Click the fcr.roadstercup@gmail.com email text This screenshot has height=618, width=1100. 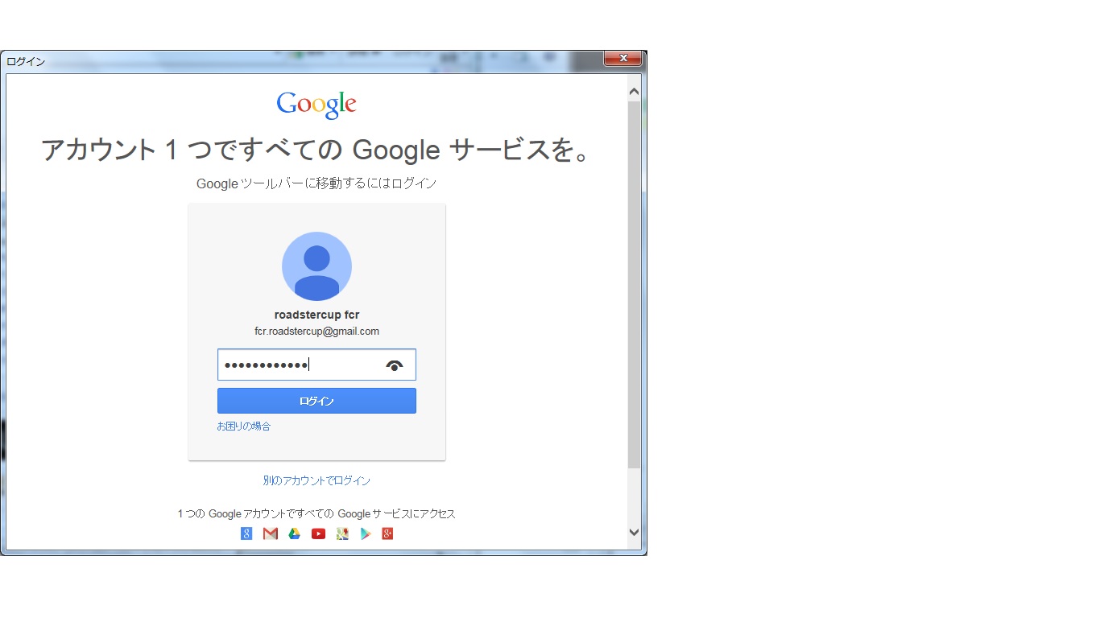pyautogui.click(x=316, y=332)
